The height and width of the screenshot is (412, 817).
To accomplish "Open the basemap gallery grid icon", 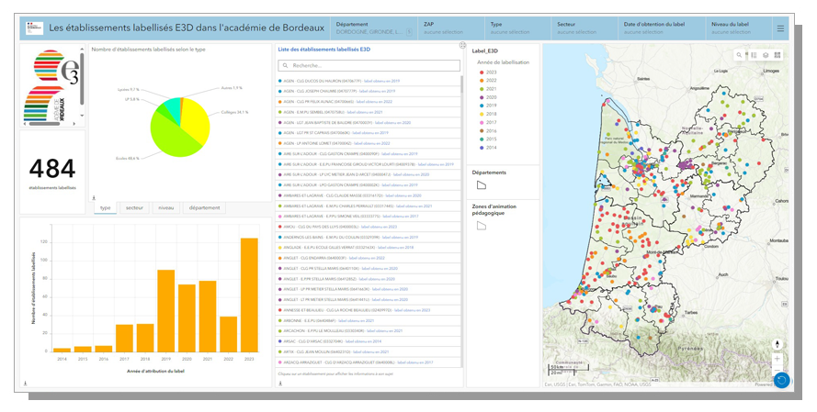I will (777, 55).
